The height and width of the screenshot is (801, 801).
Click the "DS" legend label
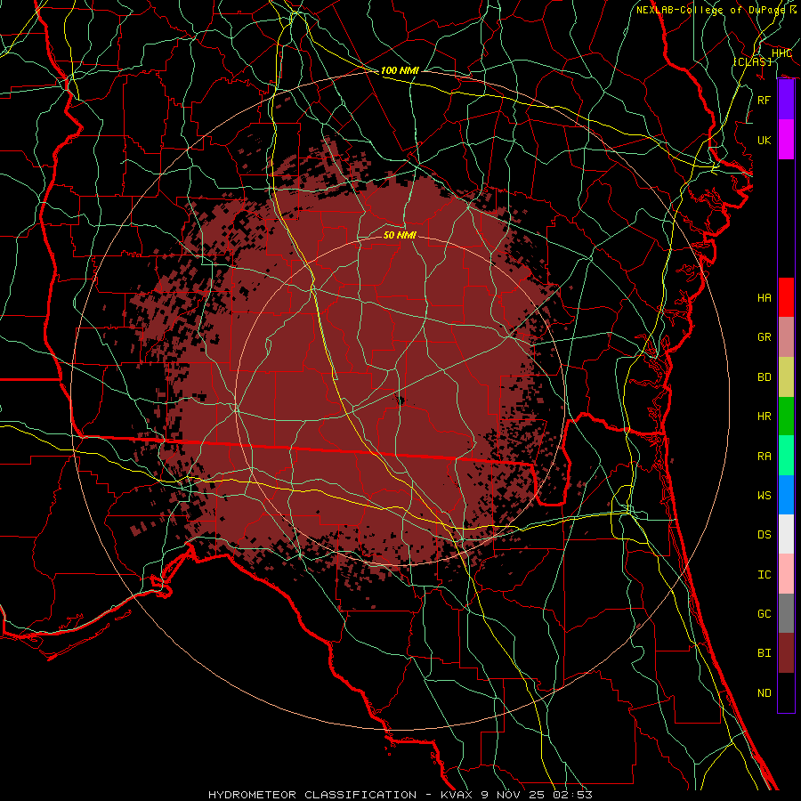click(x=765, y=534)
